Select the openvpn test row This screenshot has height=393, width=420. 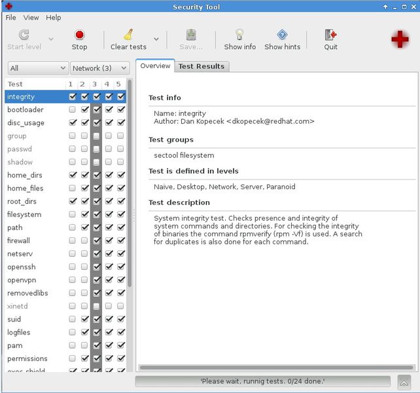click(x=65, y=280)
